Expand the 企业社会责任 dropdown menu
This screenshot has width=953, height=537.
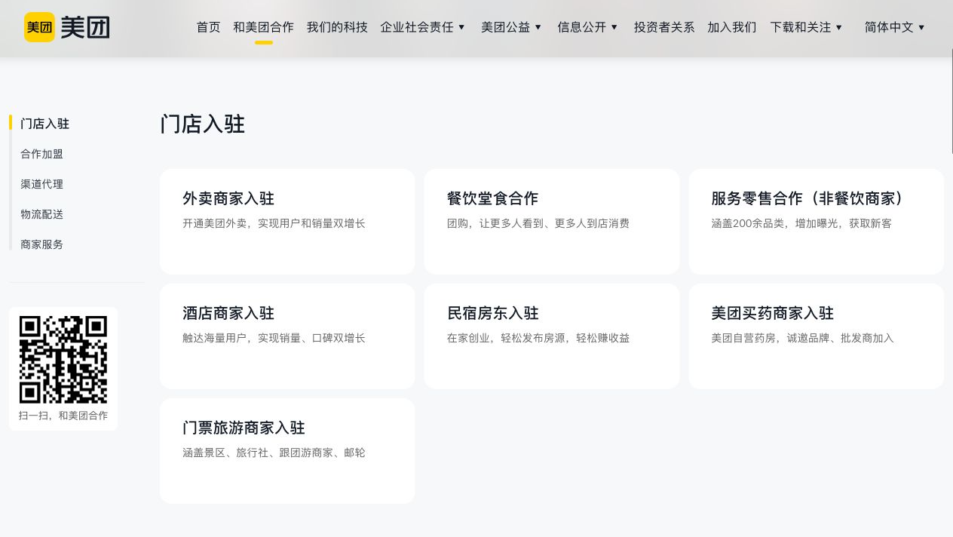tap(423, 27)
